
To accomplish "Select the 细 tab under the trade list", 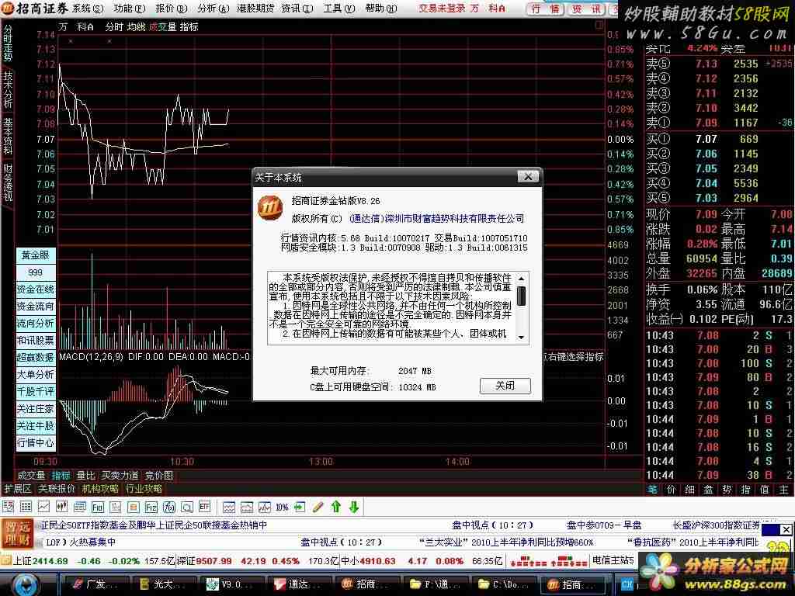I will click(689, 490).
